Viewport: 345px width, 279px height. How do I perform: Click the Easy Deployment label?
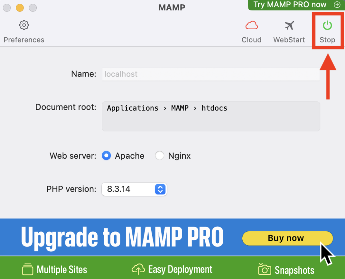coord(180,270)
